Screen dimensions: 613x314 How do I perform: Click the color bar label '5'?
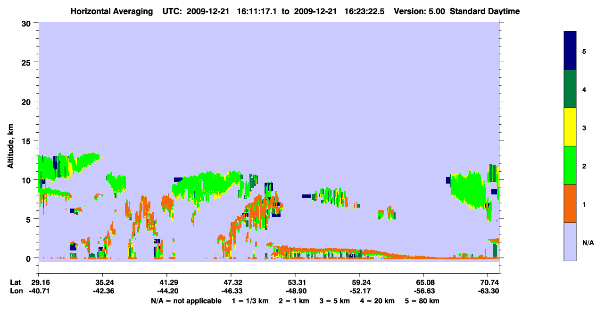[584, 51]
